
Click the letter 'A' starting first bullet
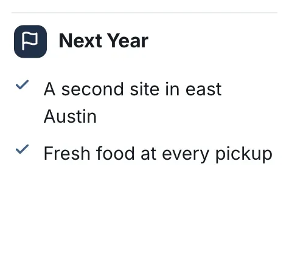[x=49, y=89]
